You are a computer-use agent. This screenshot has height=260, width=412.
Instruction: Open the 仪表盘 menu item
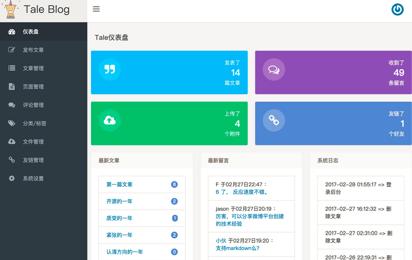[43, 32]
